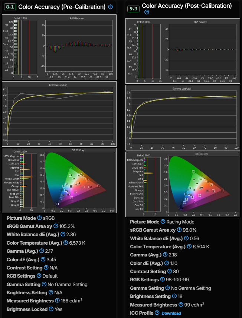The height and width of the screenshot is (318, 242).
Task: Open help for RGB Settings 98-100-99
Action: click(162, 279)
